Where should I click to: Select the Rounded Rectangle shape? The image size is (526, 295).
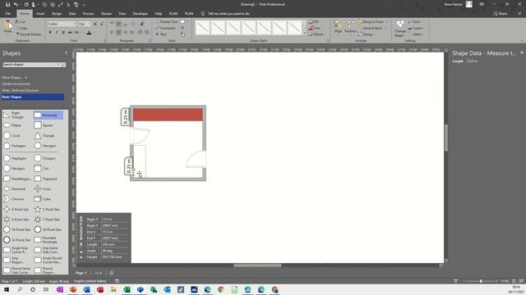pos(46,240)
